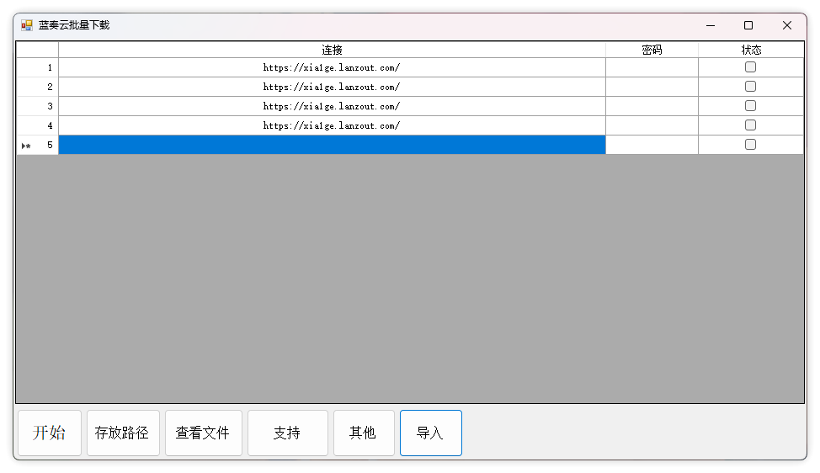Select the link cell in row 4
Screen dimensions: 820x473
point(332,125)
